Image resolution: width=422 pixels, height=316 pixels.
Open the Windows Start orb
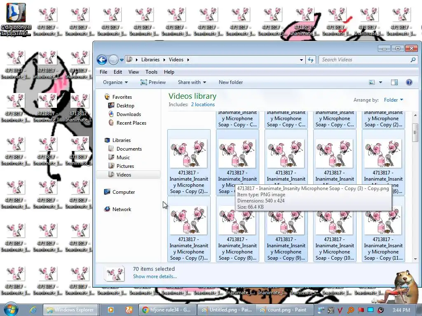[x=11, y=309]
